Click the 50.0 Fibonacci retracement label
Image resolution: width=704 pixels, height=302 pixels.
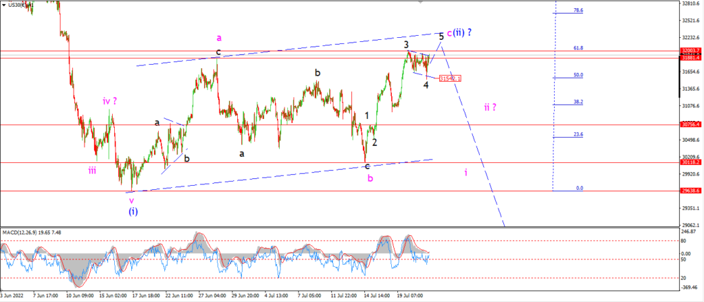click(578, 74)
